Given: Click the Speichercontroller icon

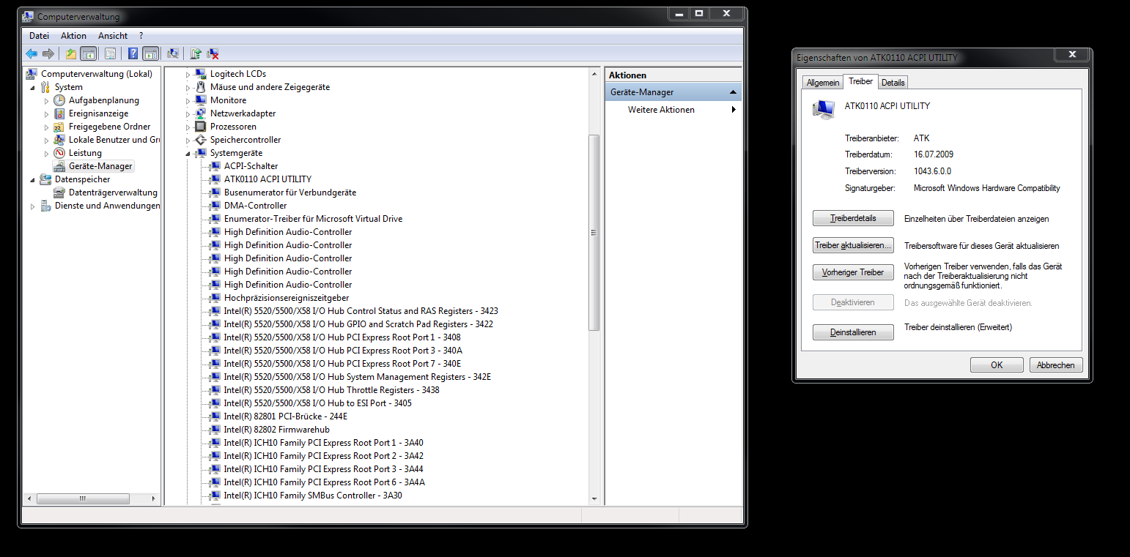Looking at the screenshot, I should pyautogui.click(x=201, y=140).
